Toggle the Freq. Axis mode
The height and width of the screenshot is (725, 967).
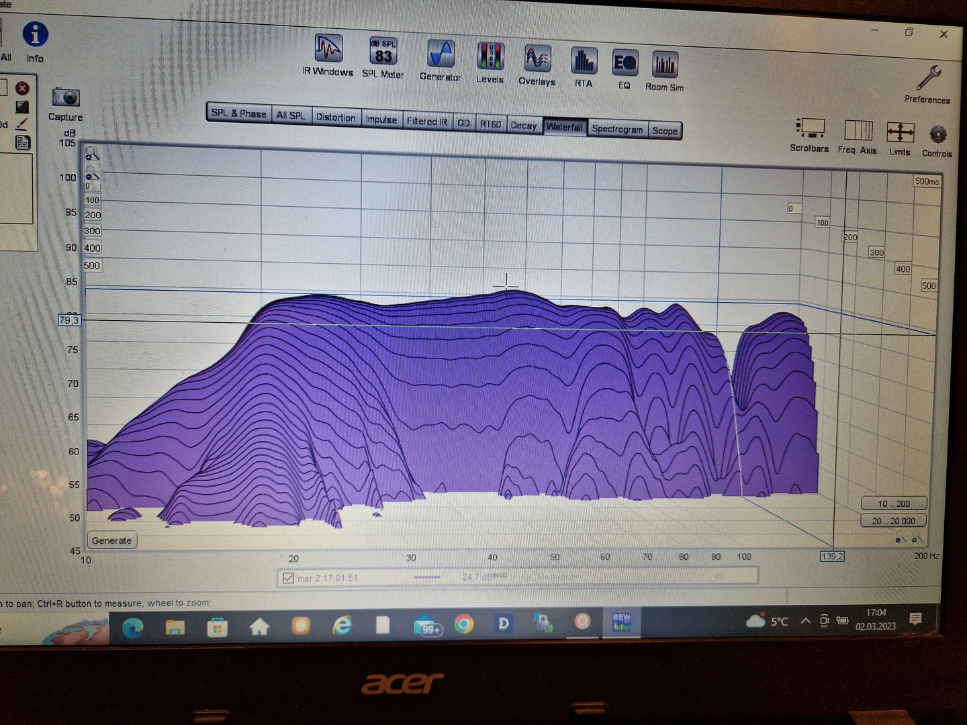point(858,137)
